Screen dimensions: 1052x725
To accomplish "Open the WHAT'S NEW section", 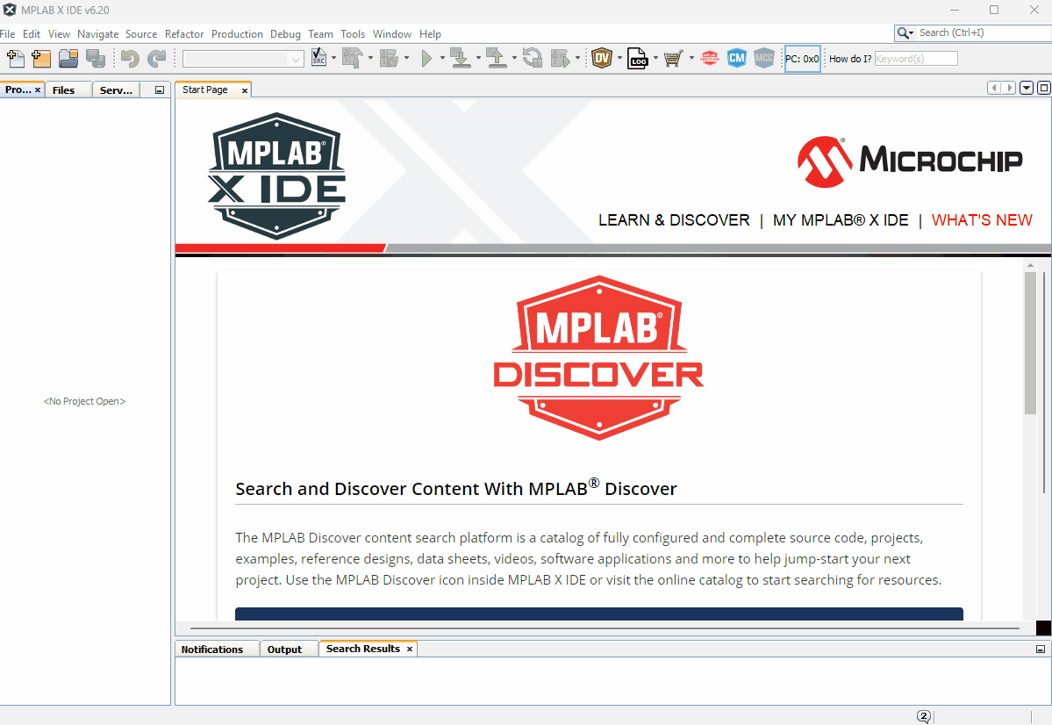I will (982, 220).
